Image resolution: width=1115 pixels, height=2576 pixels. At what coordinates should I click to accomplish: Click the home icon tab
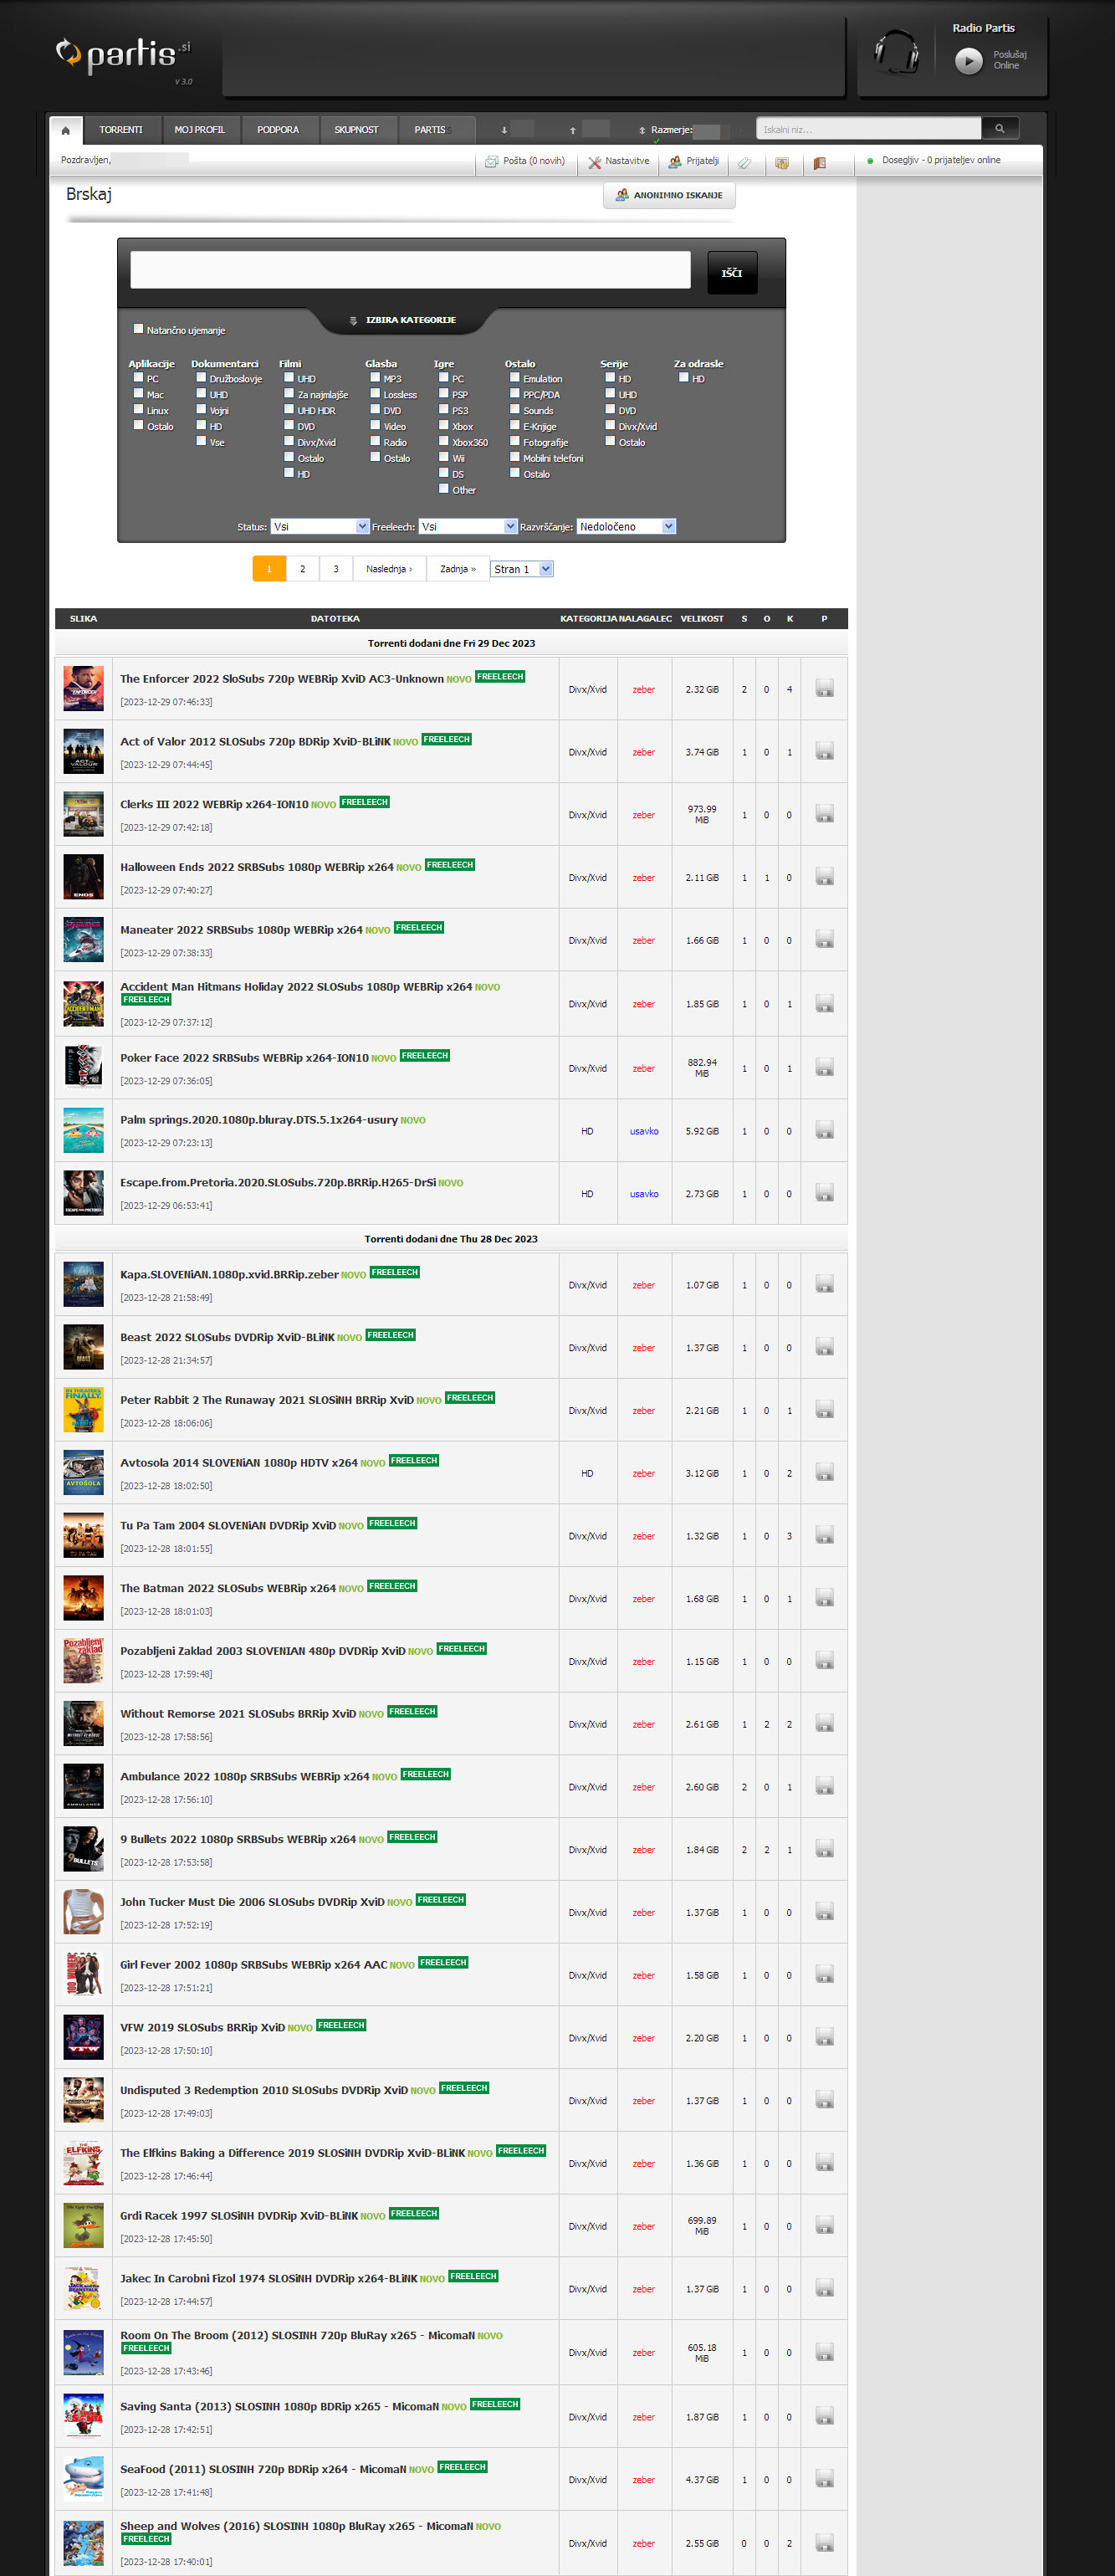click(66, 130)
